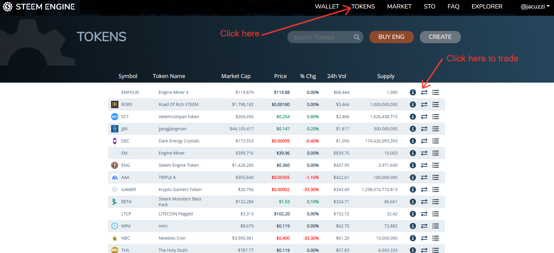Click 'steemcoinpan token' name

click(x=179, y=117)
